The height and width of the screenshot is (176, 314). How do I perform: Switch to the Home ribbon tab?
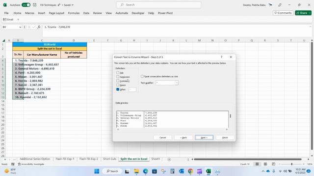(18, 13)
